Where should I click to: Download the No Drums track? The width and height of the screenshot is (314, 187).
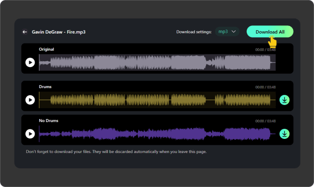(x=284, y=133)
